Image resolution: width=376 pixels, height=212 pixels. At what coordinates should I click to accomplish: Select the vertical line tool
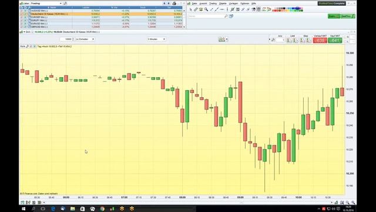[227, 9]
